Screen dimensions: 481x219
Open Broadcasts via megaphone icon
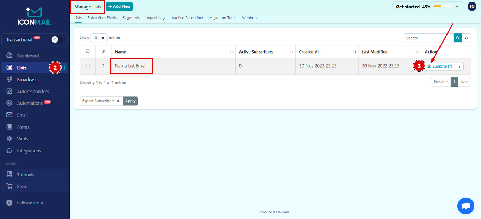(10, 80)
